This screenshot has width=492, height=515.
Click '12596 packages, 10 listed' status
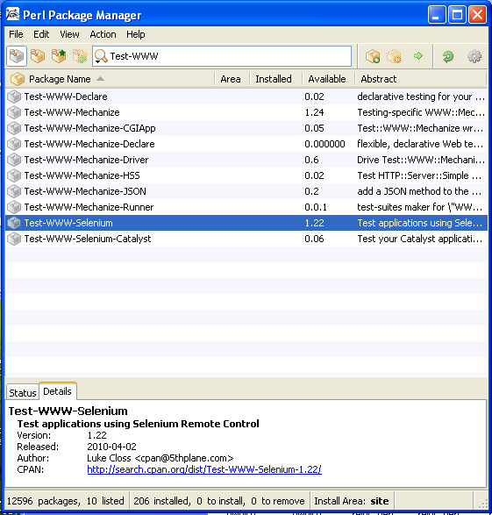pos(66,501)
